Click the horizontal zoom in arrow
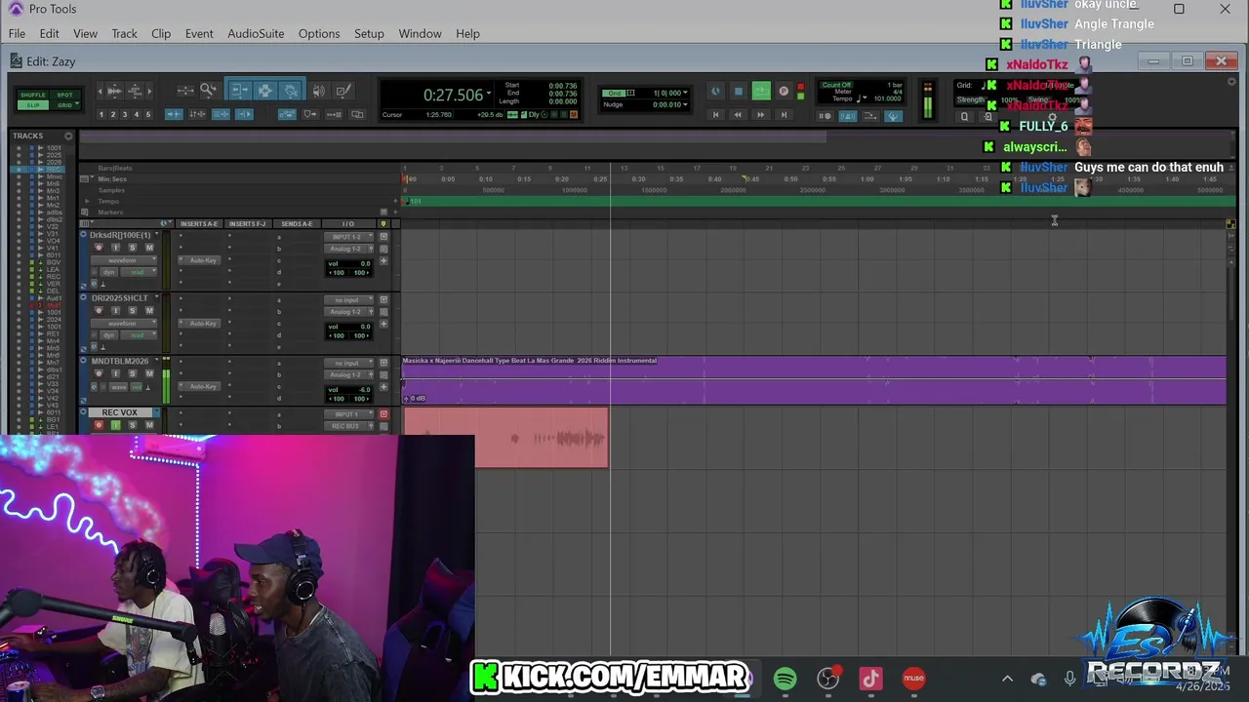1249x702 pixels. (x=149, y=91)
